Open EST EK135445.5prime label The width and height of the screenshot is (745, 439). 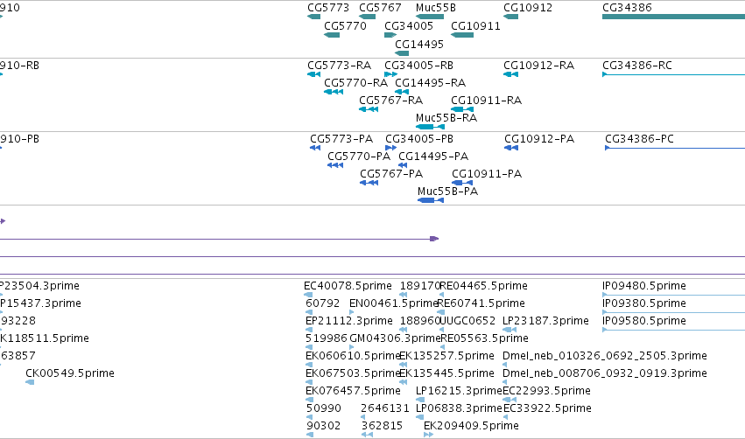click(446, 373)
